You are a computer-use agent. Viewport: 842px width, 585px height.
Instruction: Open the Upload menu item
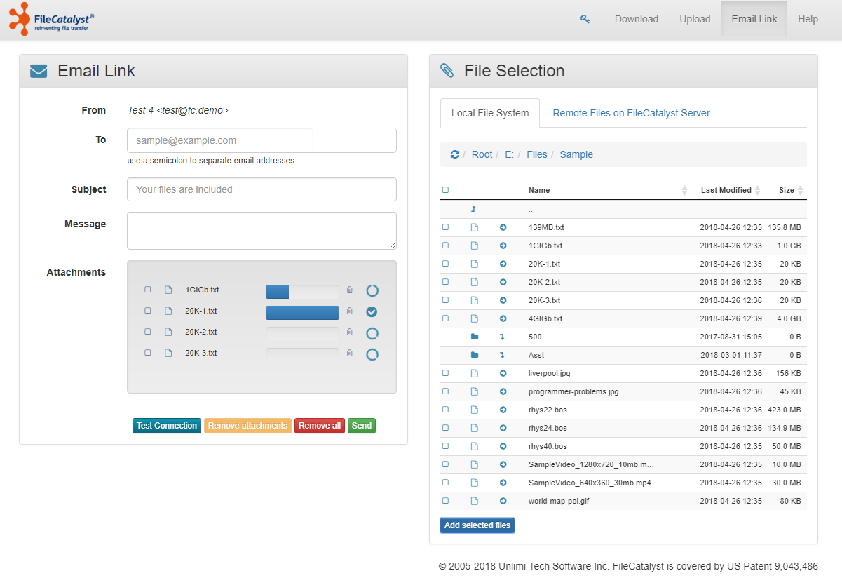click(x=695, y=19)
